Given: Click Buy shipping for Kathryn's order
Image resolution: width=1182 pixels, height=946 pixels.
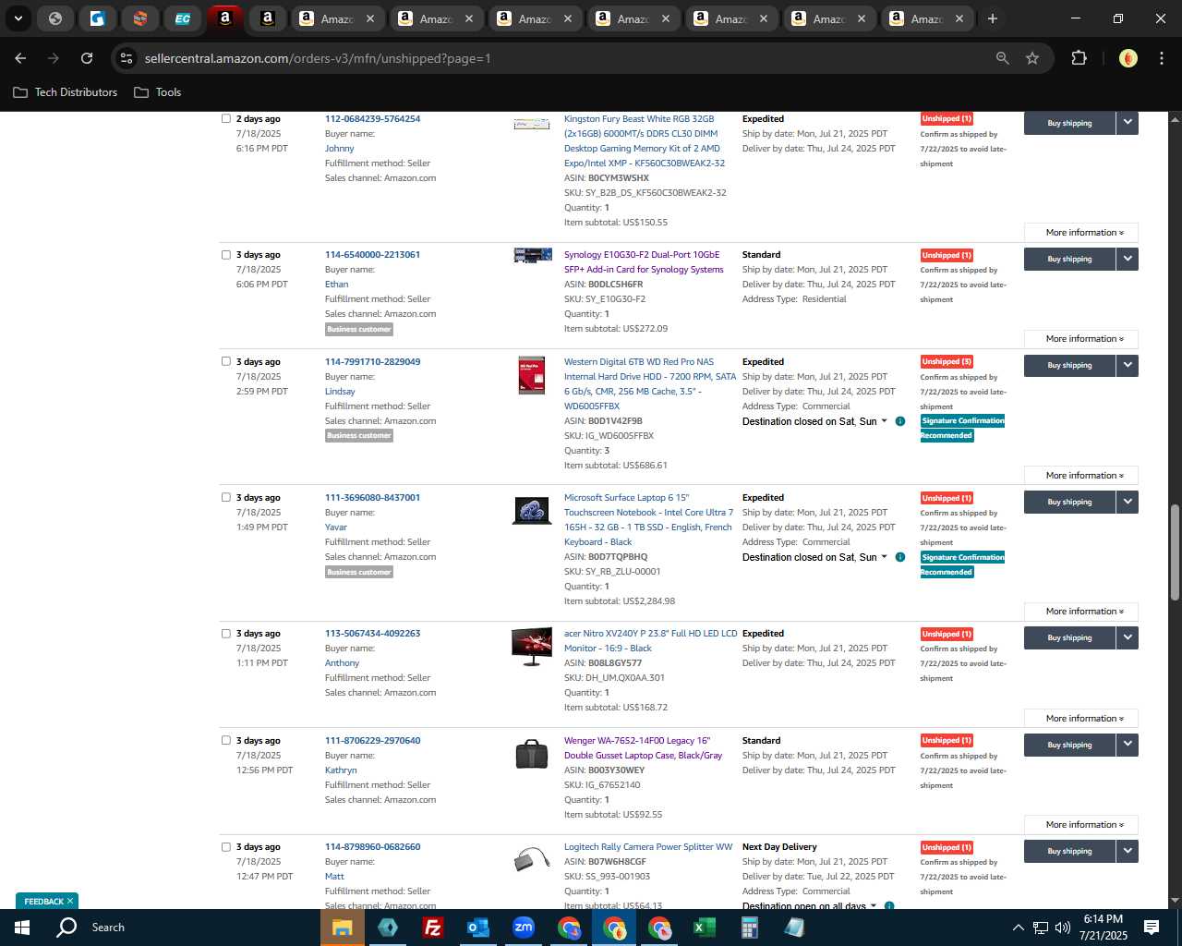Looking at the screenshot, I should (1069, 745).
